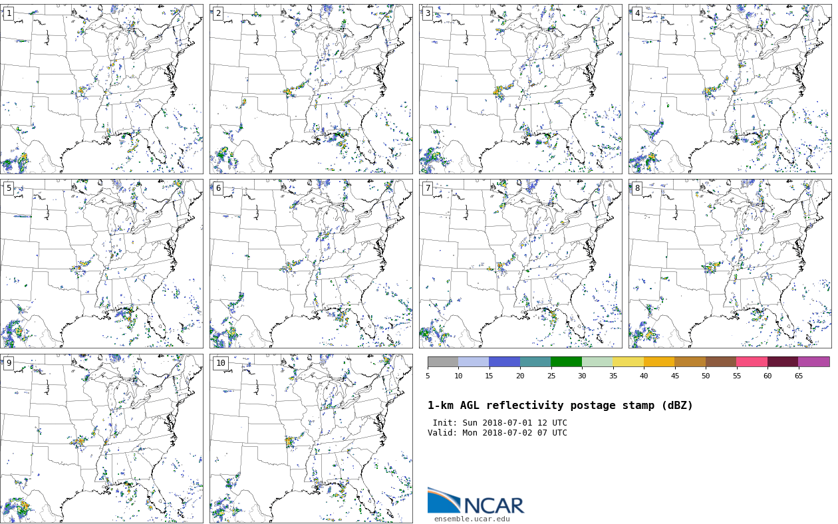The height and width of the screenshot is (524, 838).
Task: Click the NCAR logo
Action: click(476, 502)
